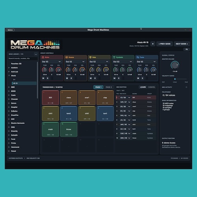Switch to PAGE 2 of trigger pads
The image size is (197, 197).
tap(109, 87)
